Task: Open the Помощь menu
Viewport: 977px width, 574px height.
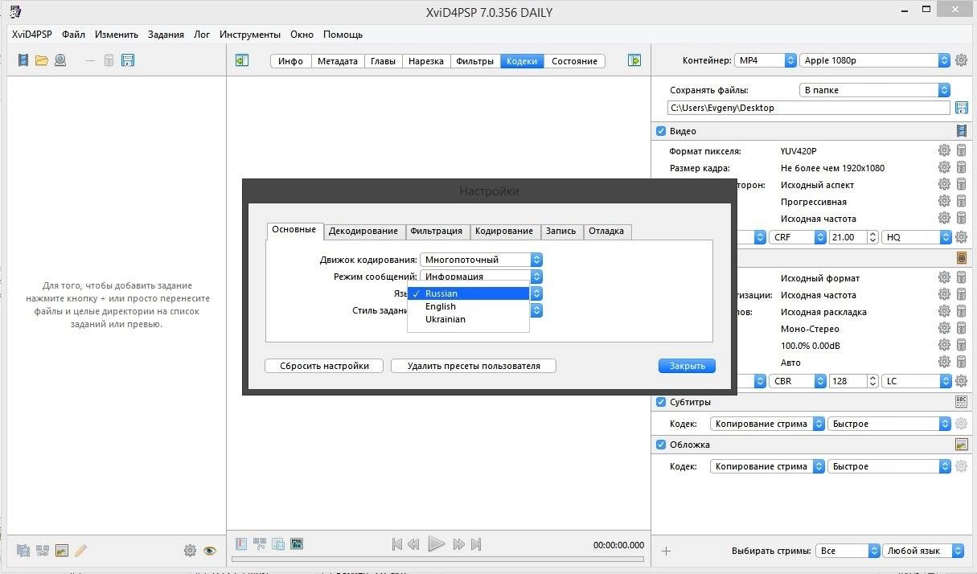Action: (x=343, y=35)
